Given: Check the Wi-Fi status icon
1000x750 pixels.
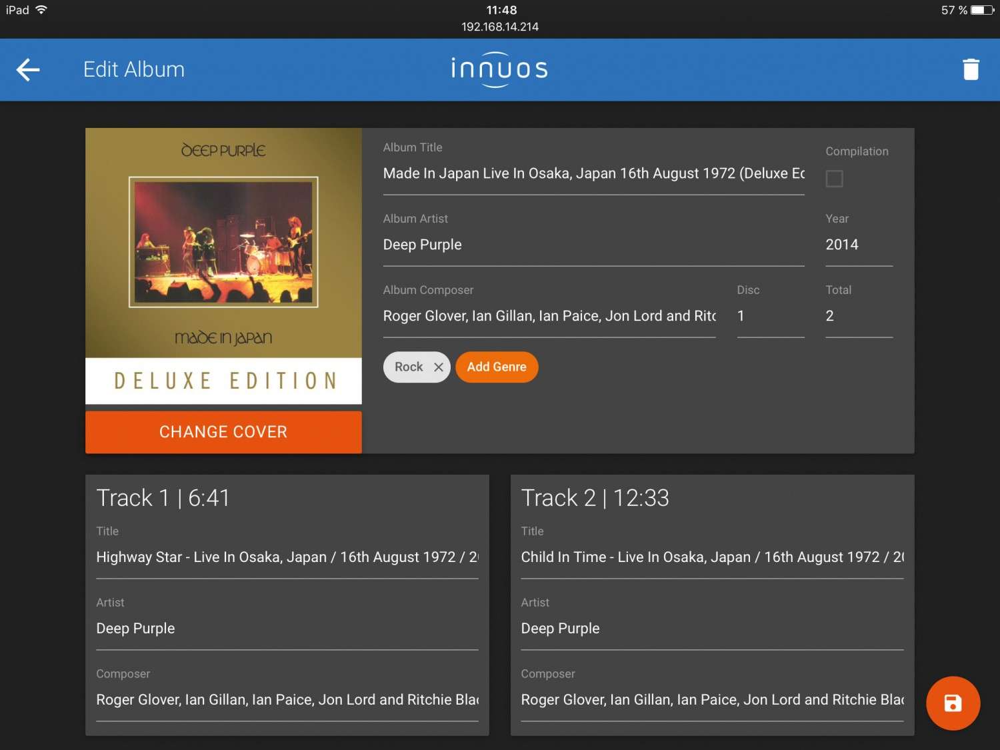Looking at the screenshot, I should point(41,10).
